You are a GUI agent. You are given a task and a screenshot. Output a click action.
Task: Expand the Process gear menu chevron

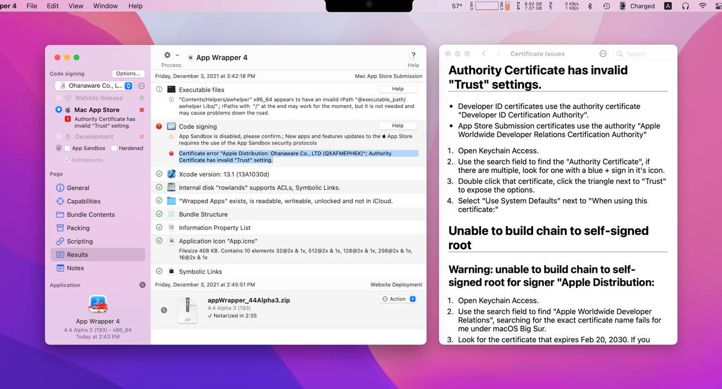pyautogui.click(x=177, y=55)
